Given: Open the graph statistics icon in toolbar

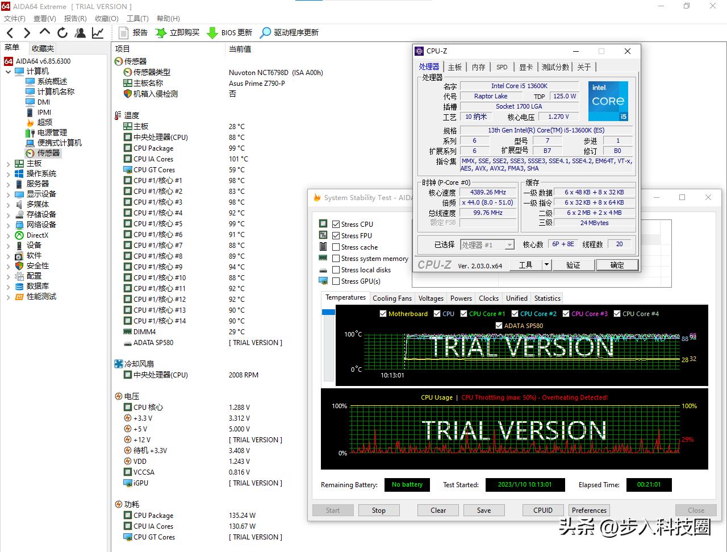Looking at the screenshot, I should (97, 32).
